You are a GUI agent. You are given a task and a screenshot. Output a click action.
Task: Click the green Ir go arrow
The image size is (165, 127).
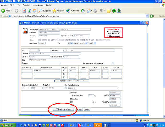[151, 16]
